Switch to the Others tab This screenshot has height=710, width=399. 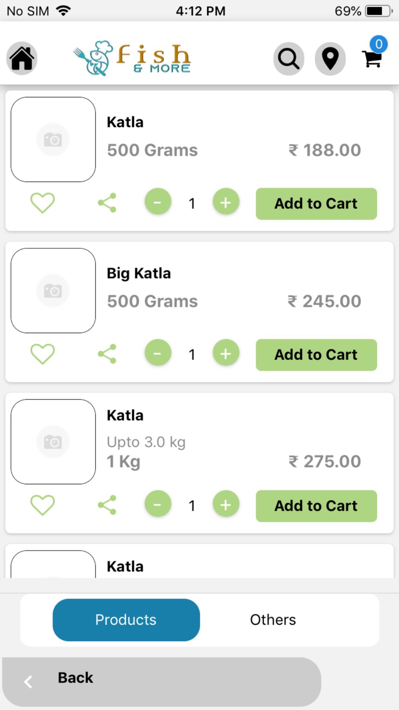click(273, 620)
